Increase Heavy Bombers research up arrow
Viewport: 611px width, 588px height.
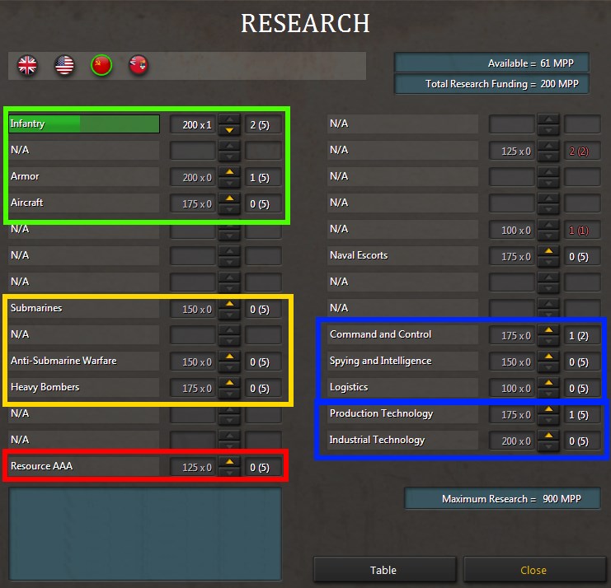[229, 383]
